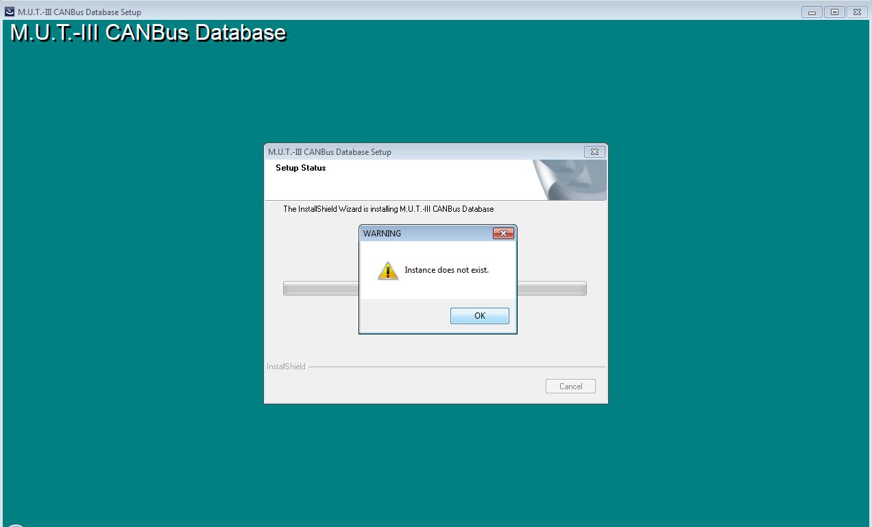Click the 'InstallShield Wizard is installing' status text
Screen dimensions: 872x527
click(x=388, y=209)
